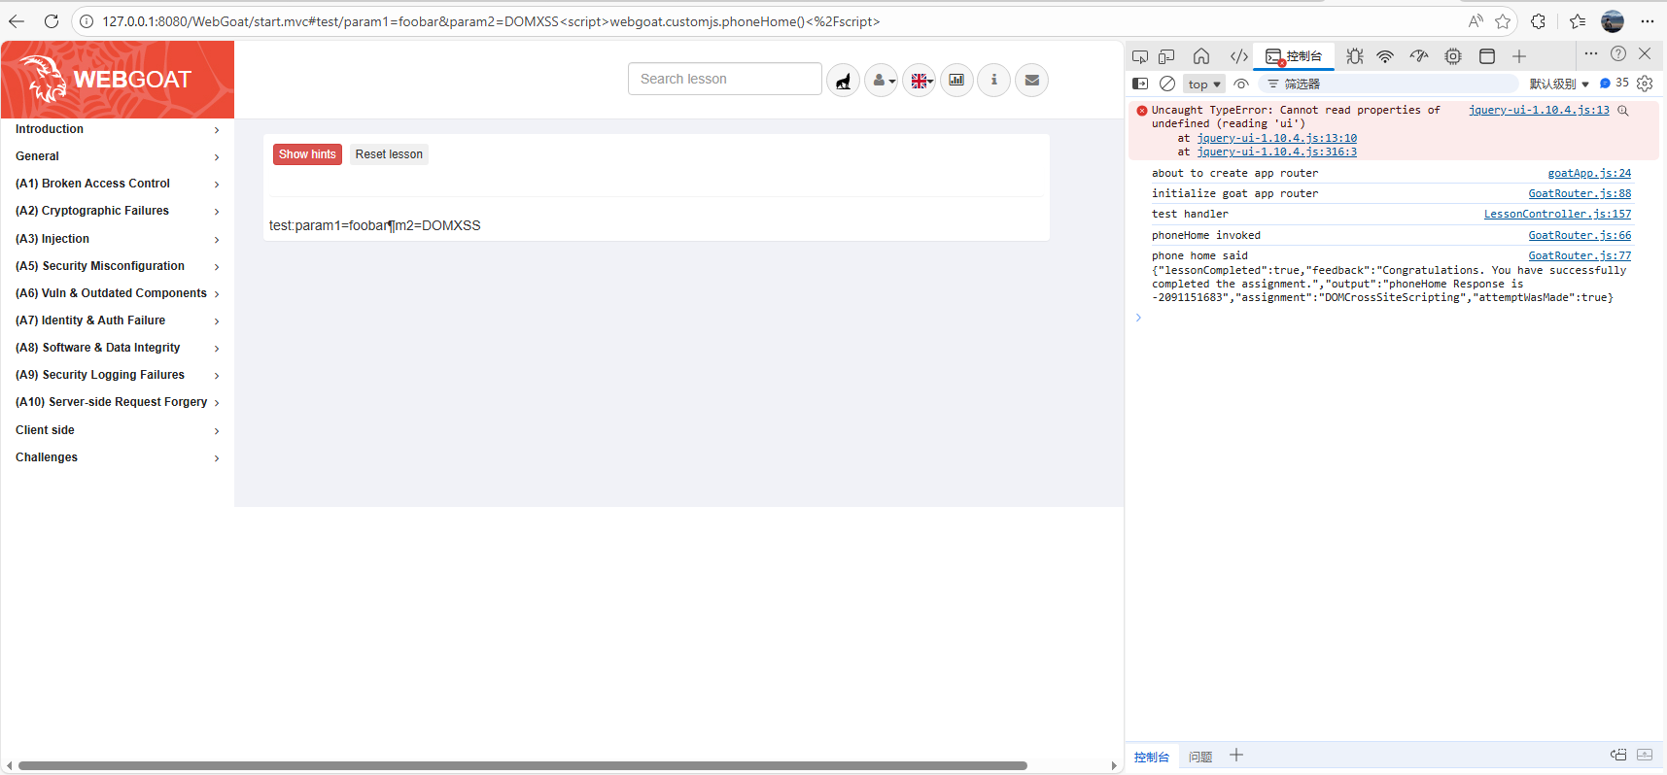Image resolution: width=1667 pixels, height=775 pixels.
Task: Open the language flag dropdown
Action: pos(919,81)
